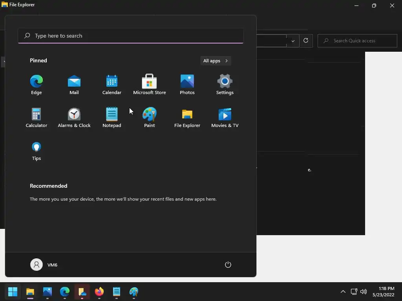This screenshot has height=301, width=402.
Task: Click the Windows Start button on taskbar
Action: 13,292
